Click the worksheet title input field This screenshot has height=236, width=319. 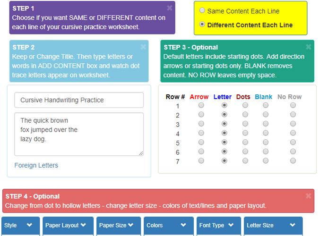click(79, 100)
